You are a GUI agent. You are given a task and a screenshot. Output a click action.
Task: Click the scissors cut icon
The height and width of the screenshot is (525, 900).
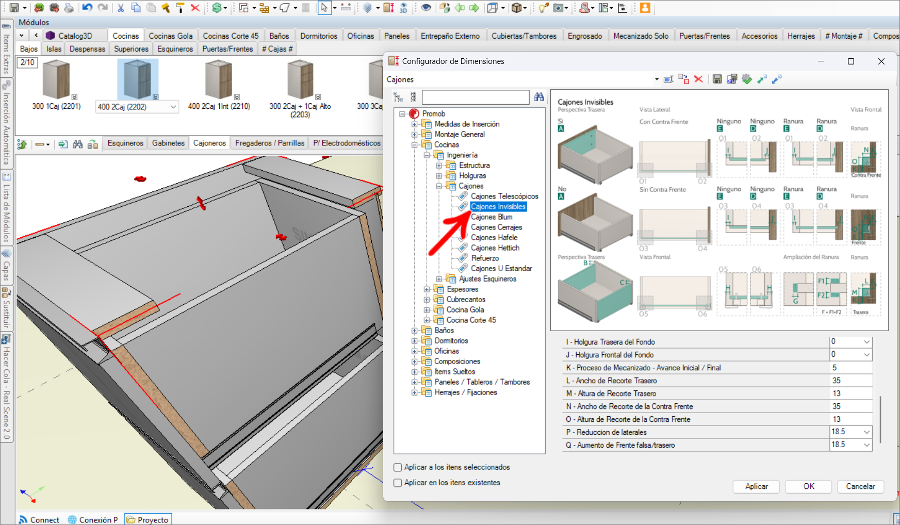tap(121, 8)
